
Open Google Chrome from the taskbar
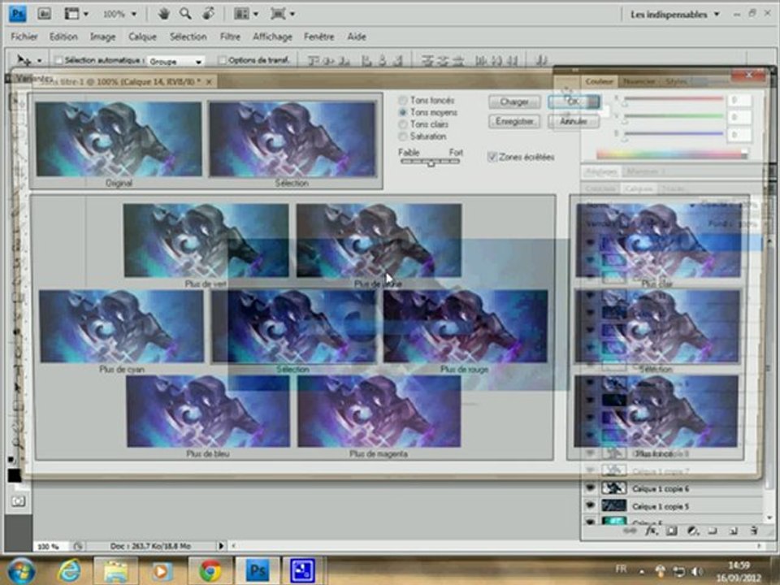pyautogui.click(x=210, y=570)
